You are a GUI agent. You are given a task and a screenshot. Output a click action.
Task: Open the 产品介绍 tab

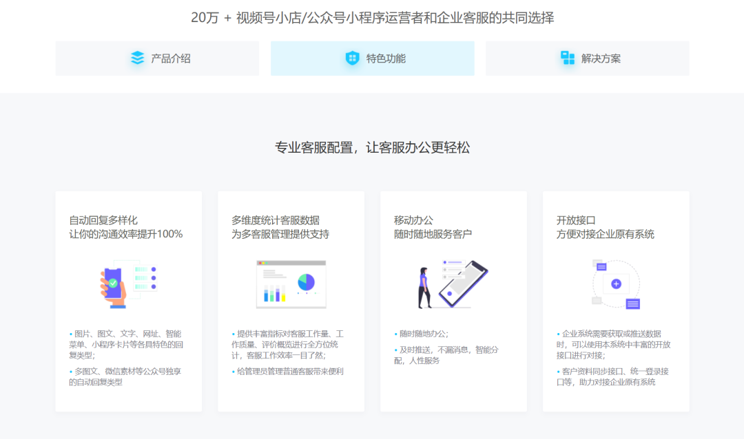[x=171, y=58]
